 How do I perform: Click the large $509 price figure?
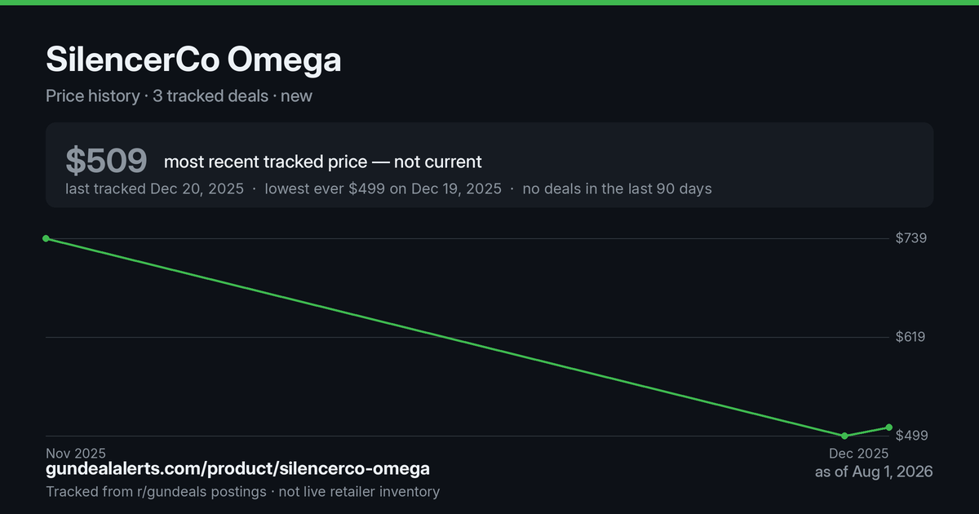106,161
